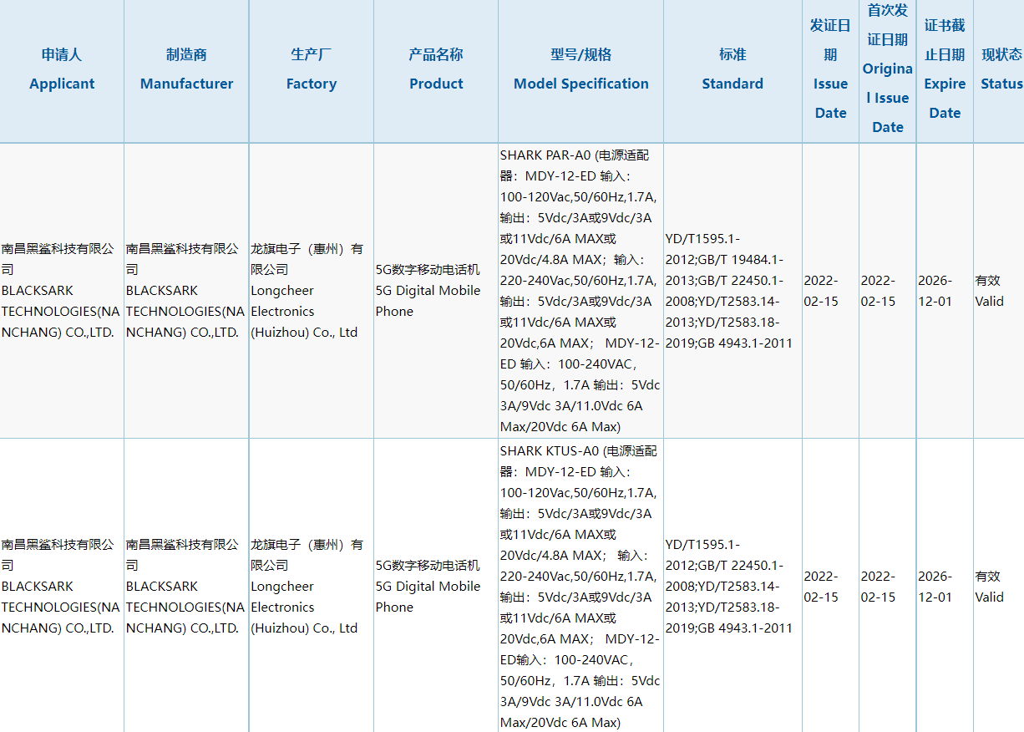1024x732 pixels.
Task: Click the Original Issue Date column header
Action: click(x=887, y=69)
